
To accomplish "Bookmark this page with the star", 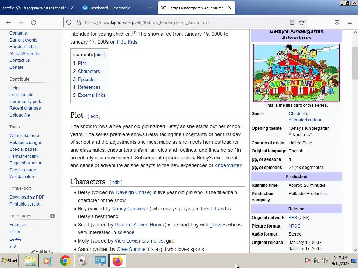I will pos(302,22).
